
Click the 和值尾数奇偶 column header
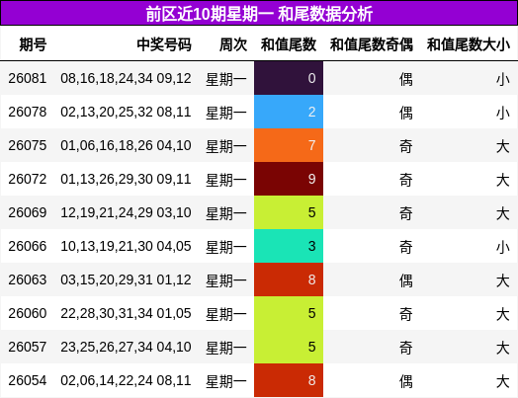[372, 44]
